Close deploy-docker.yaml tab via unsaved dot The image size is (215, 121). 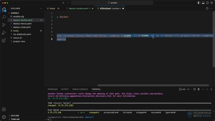click(x=93, y=8)
